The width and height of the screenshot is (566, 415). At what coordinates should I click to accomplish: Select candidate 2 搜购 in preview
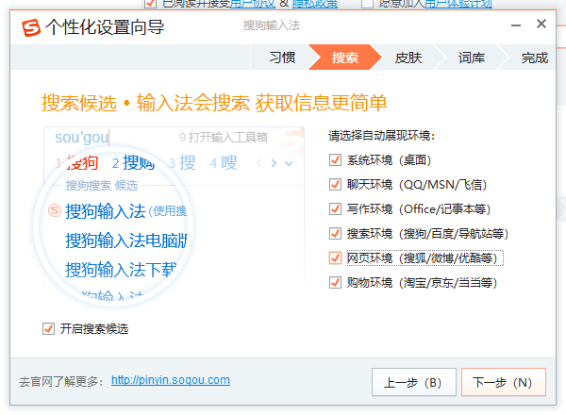pos(133,163)
